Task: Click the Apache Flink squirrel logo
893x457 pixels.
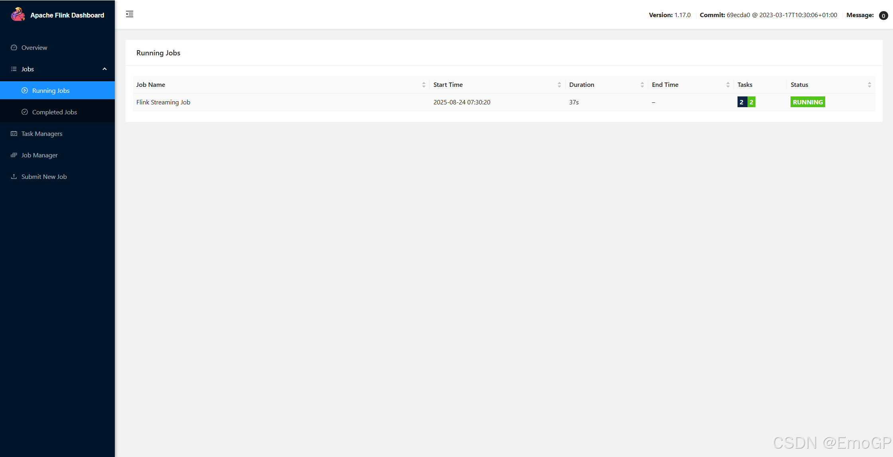Action: click(18, 14)
